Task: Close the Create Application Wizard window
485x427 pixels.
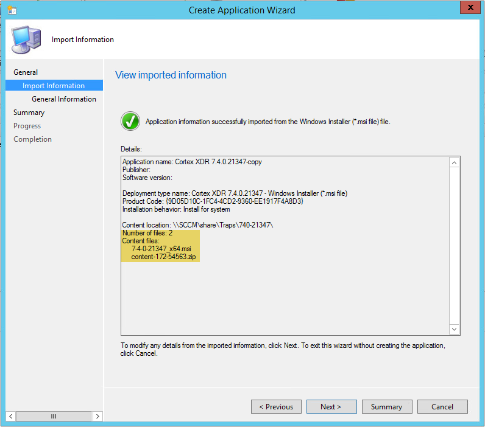Action: click(x=470, y=7)
